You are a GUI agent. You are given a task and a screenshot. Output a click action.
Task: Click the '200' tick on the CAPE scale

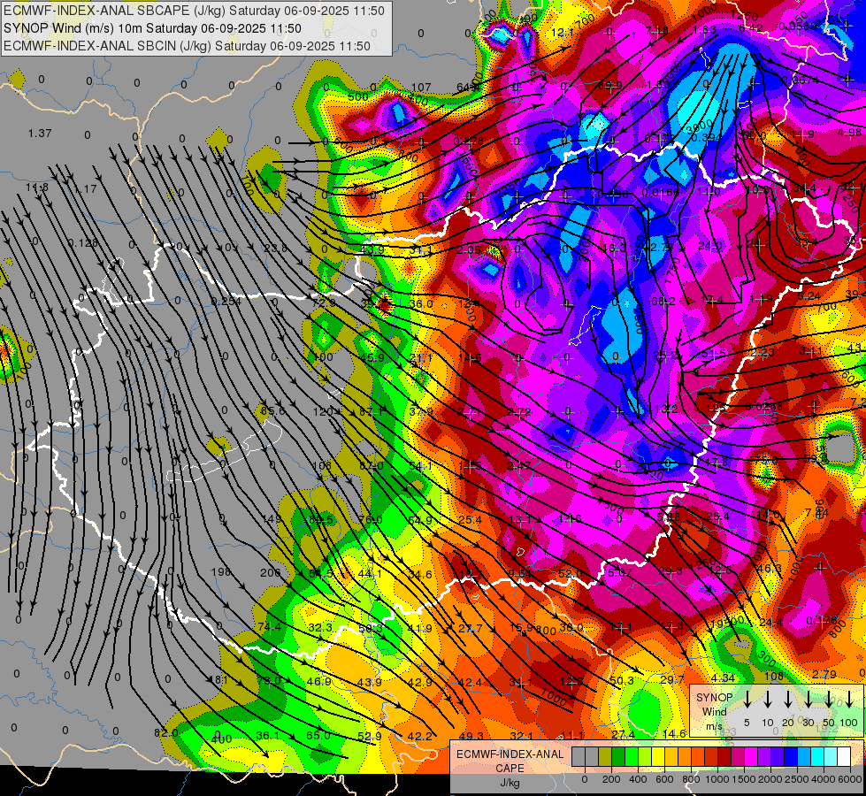coord(611,779)
